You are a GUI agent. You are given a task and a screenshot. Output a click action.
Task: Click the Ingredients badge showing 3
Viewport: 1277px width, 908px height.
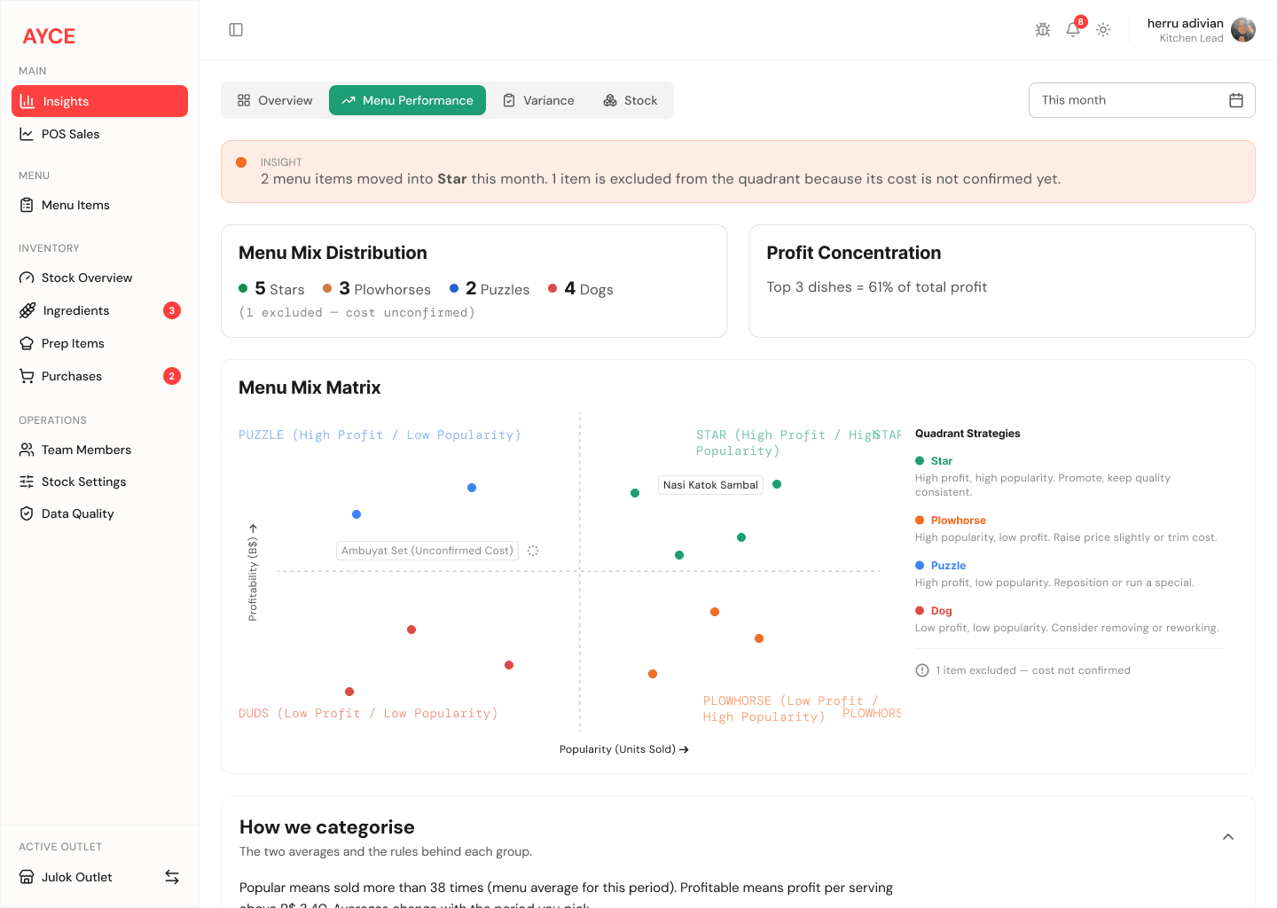pyautogui.click(x=172, y=310)
